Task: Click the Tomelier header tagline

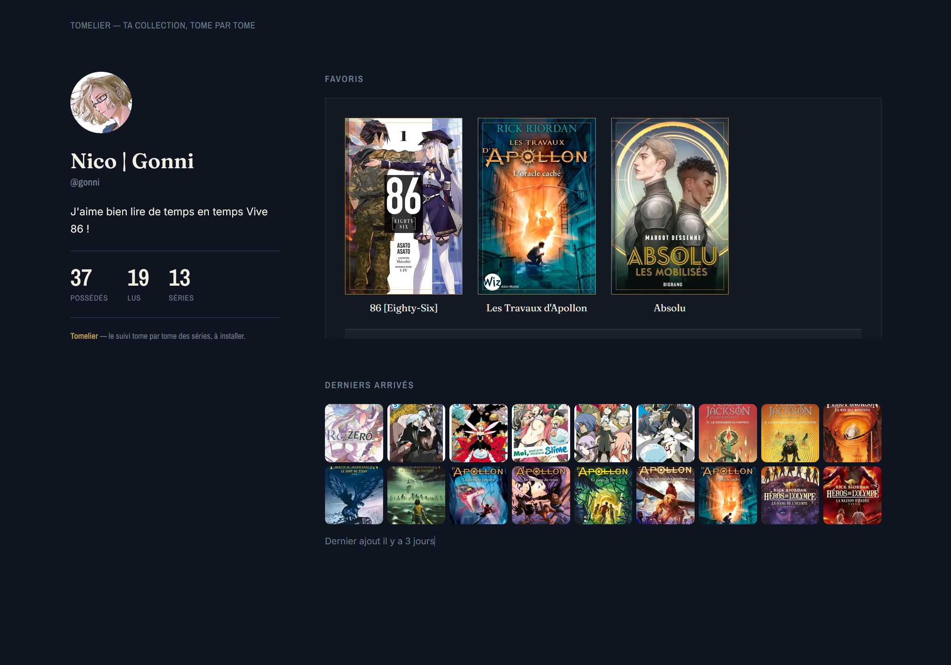Action: coord(163,26)
